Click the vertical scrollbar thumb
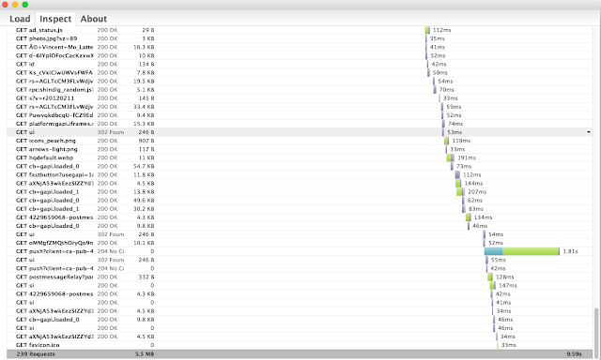The height and width of the screenshot is (360, 601). pyautogui.click(x=596, y=333)
